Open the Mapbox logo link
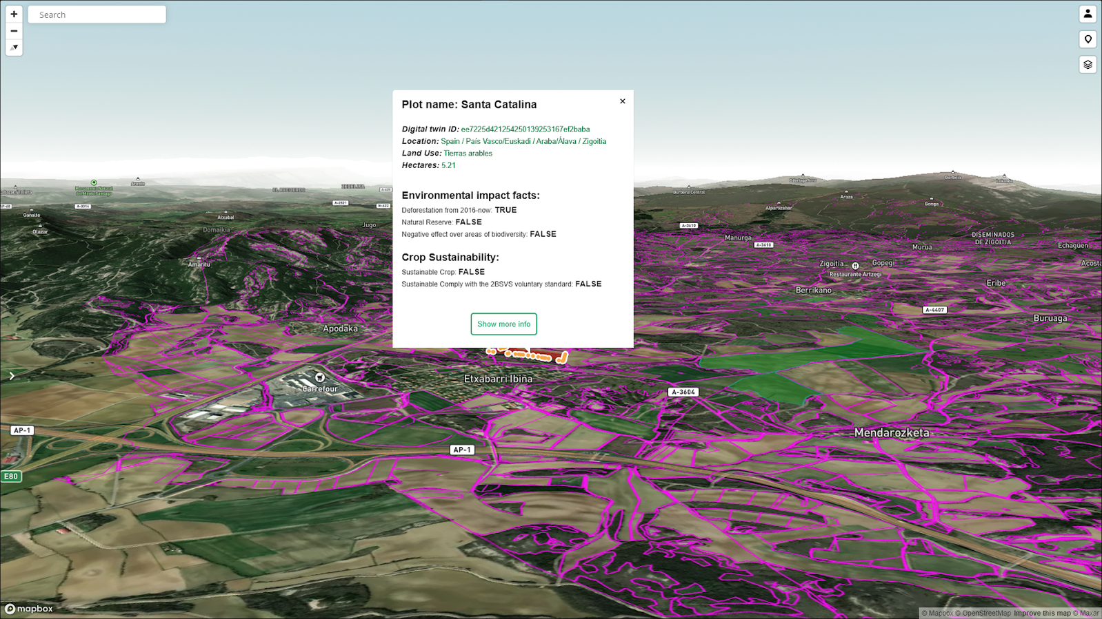Screen dimensions: 1102x619 (29, 609)
